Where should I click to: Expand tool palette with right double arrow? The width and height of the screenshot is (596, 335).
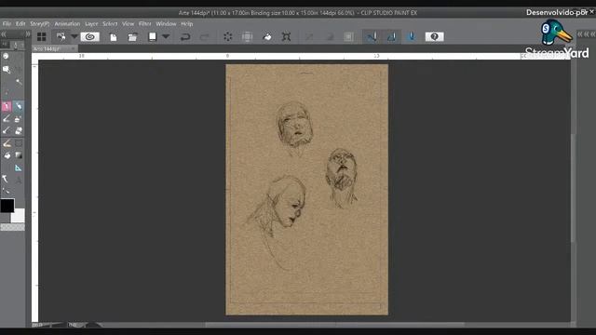(28, 33)
